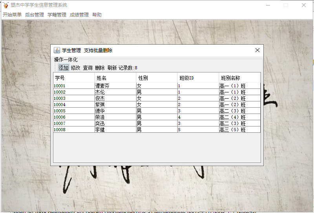This screenshot has width=314, height=213.
Task: Click 高三（5）班 class name cell
Action: click(240, 130)
